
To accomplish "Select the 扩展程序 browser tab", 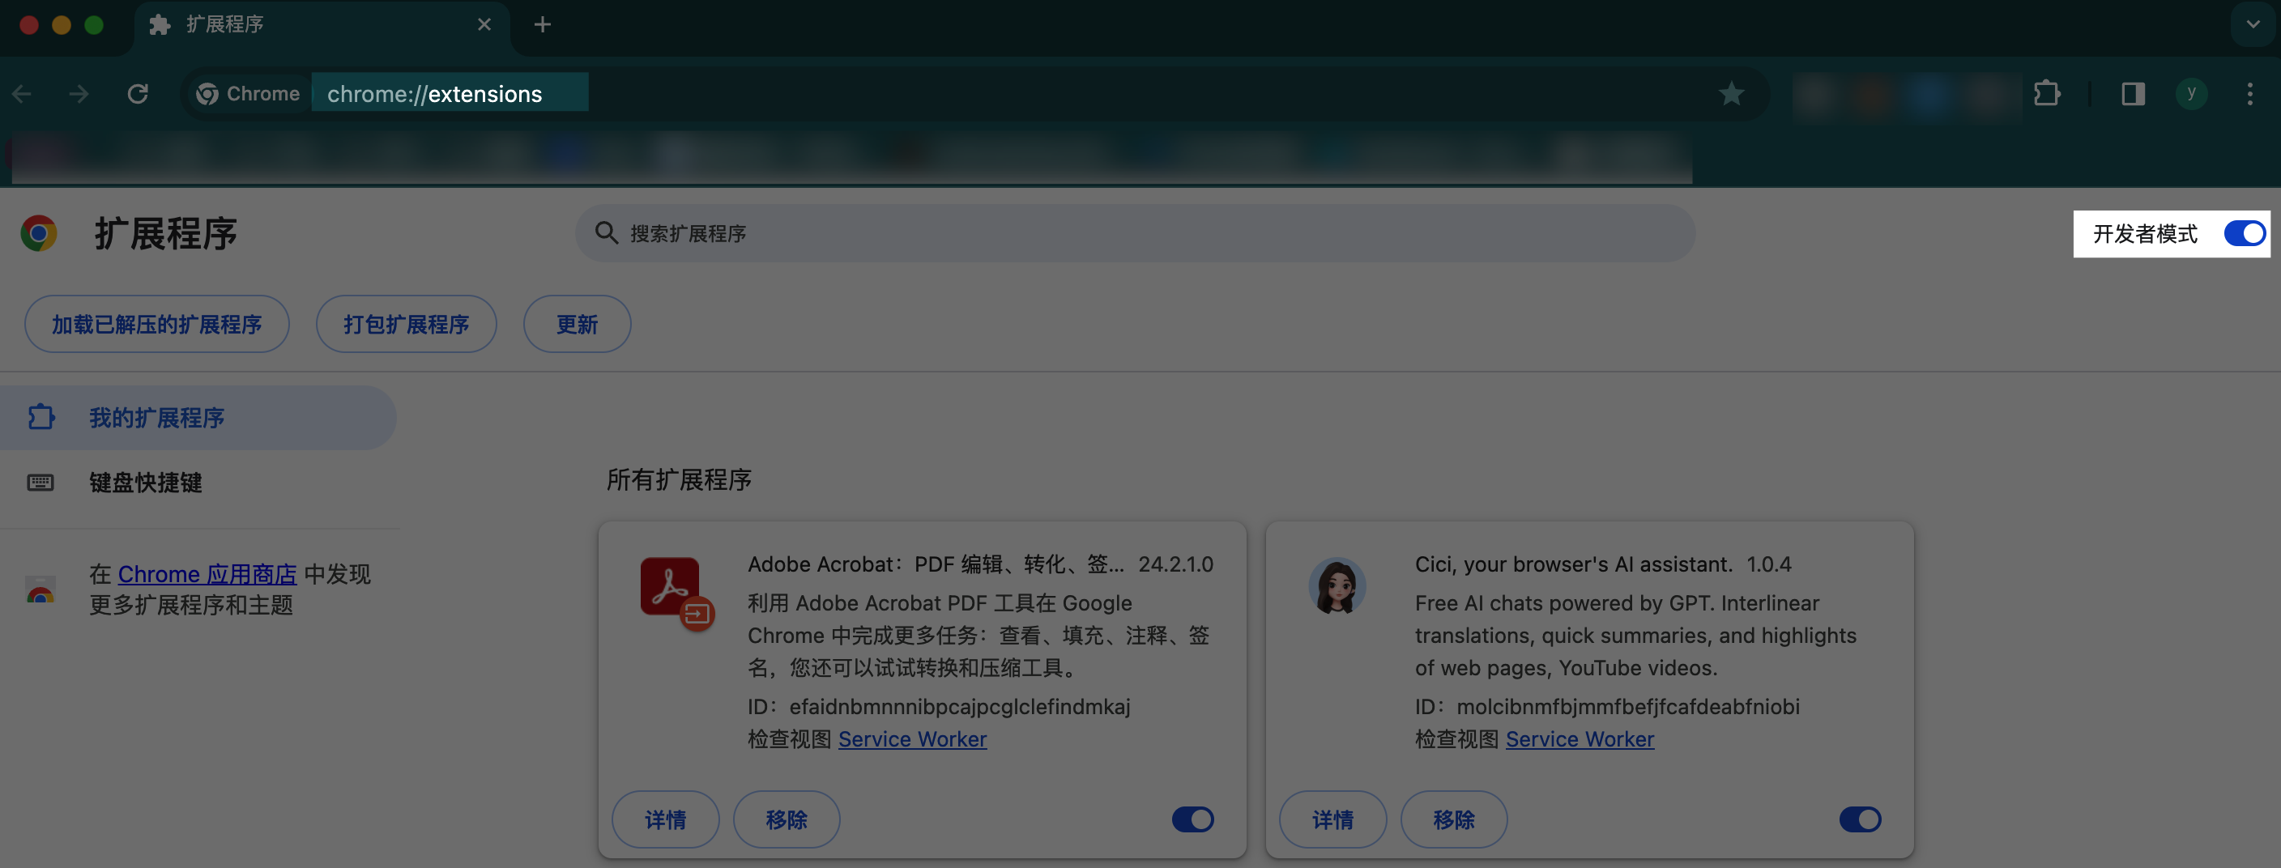I will [321, 25].
